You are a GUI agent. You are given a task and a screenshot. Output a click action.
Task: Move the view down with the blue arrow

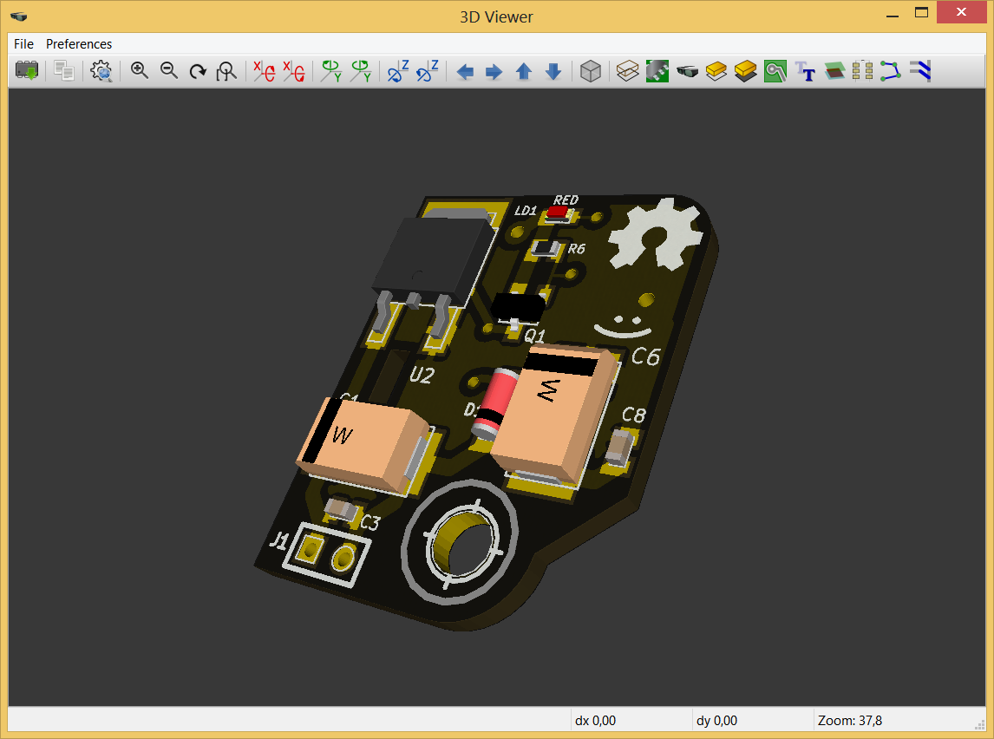[553, 71]
